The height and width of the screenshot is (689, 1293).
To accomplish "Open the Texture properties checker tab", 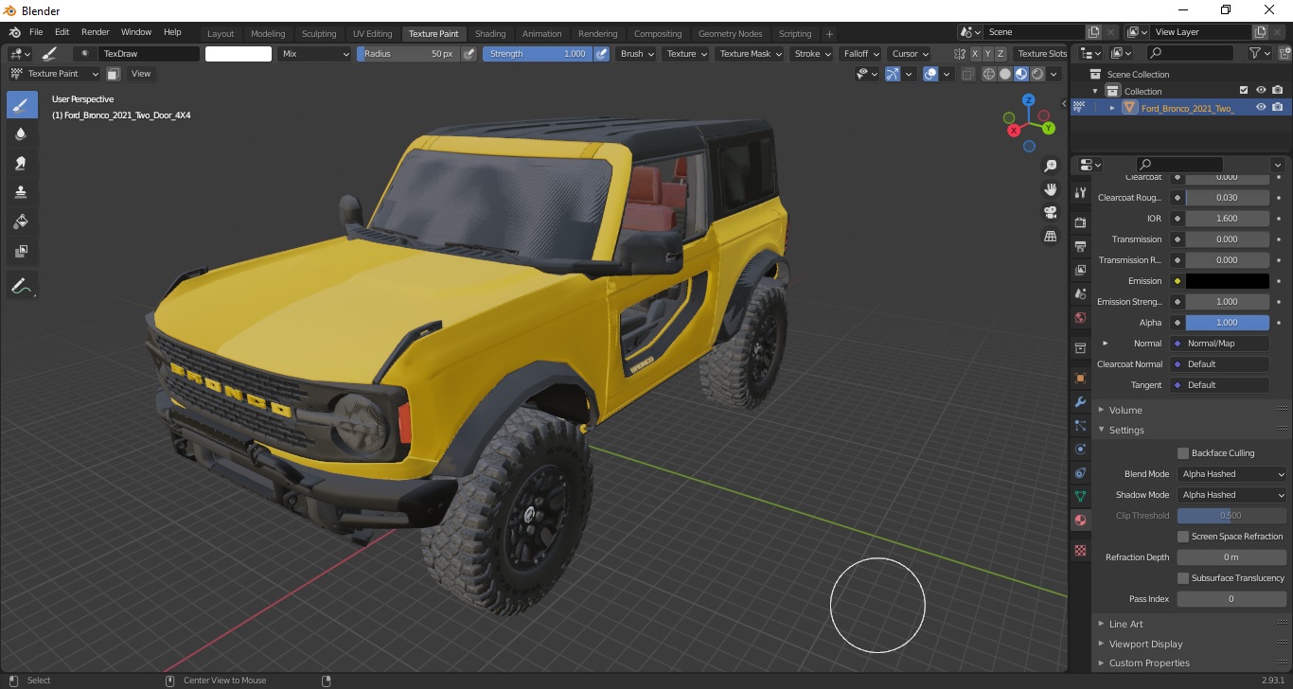I will click(x=1080, y=550).
